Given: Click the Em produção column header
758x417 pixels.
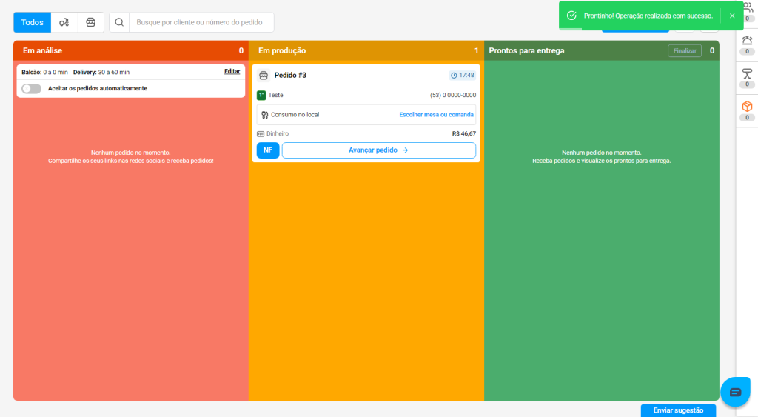Looking at the screenshot, I should pyautogui.click(x=282, y=50).
